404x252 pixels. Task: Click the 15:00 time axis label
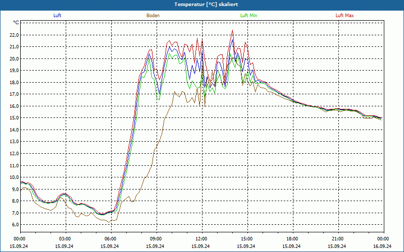[x=247, y=239]
